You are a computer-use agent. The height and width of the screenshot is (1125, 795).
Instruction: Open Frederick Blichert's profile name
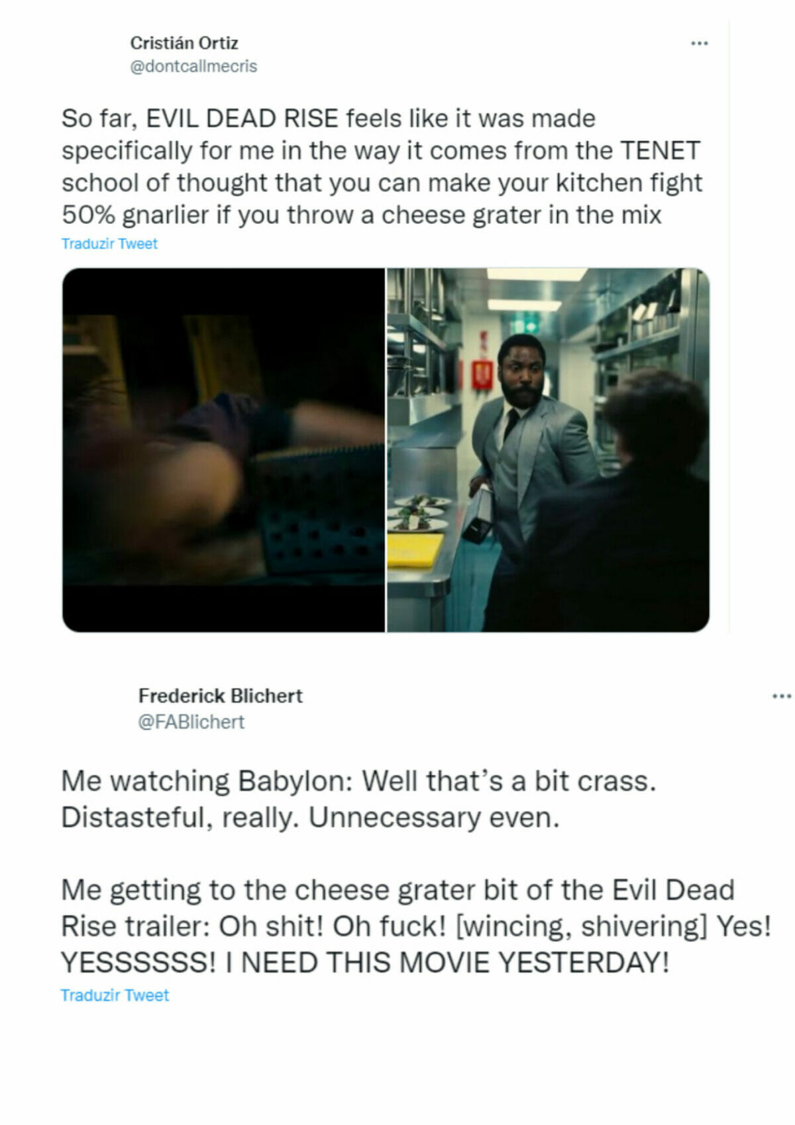[220, 696]
